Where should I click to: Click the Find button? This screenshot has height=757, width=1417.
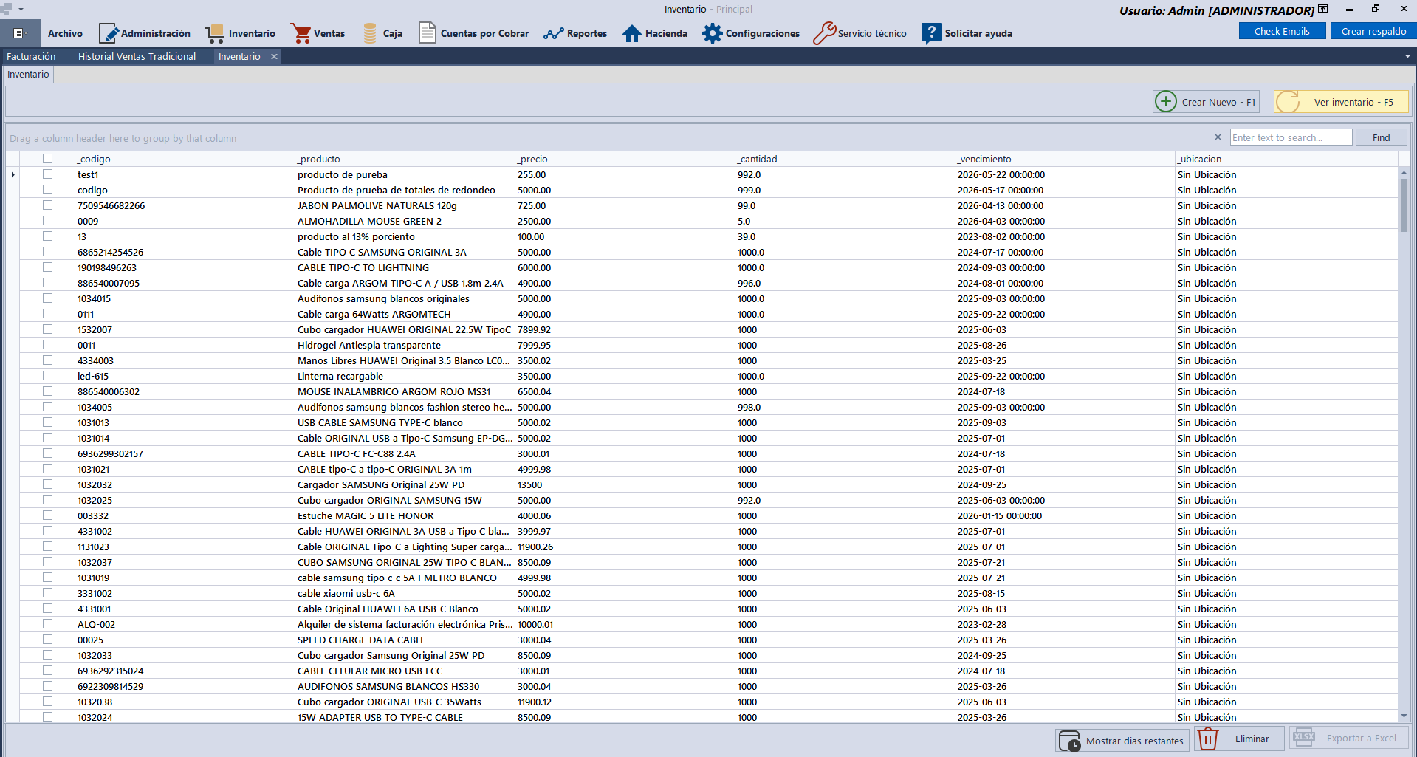coord(1381,137)
